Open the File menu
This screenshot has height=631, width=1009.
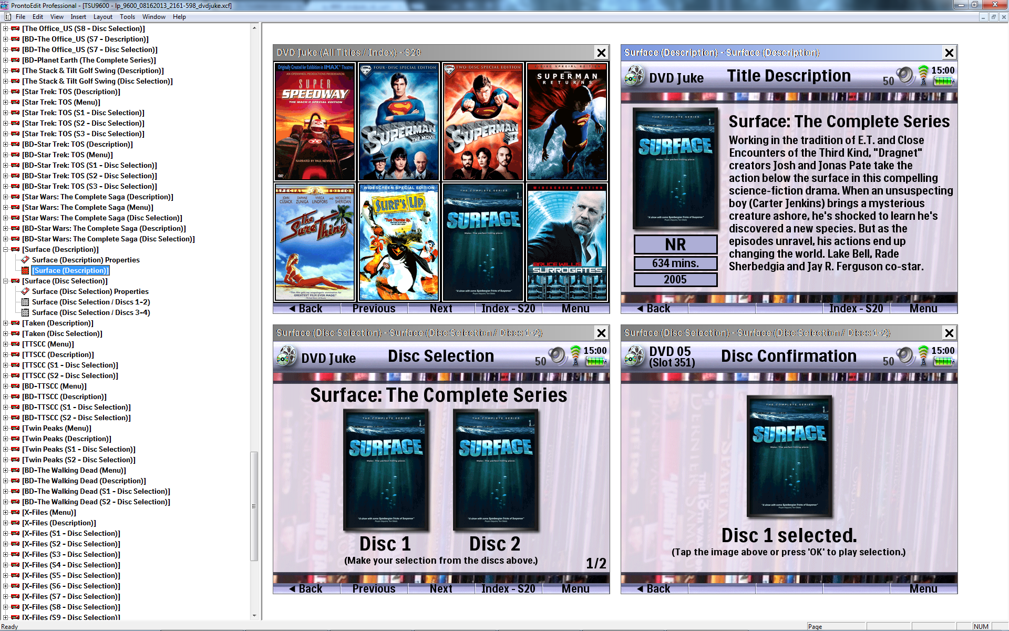(x=20, y=17)
